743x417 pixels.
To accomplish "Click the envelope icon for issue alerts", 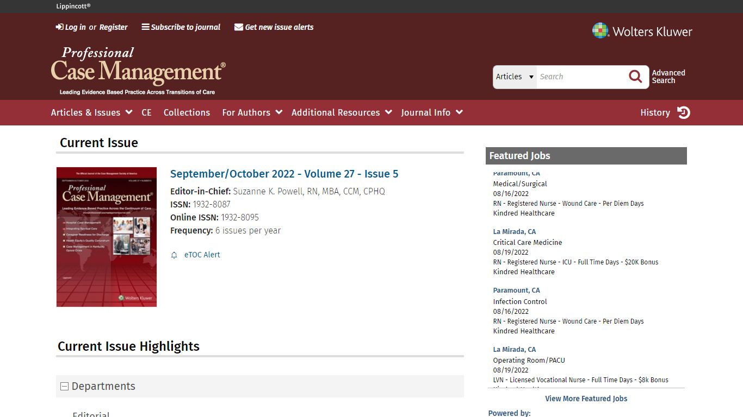I will tap(239, 27).
